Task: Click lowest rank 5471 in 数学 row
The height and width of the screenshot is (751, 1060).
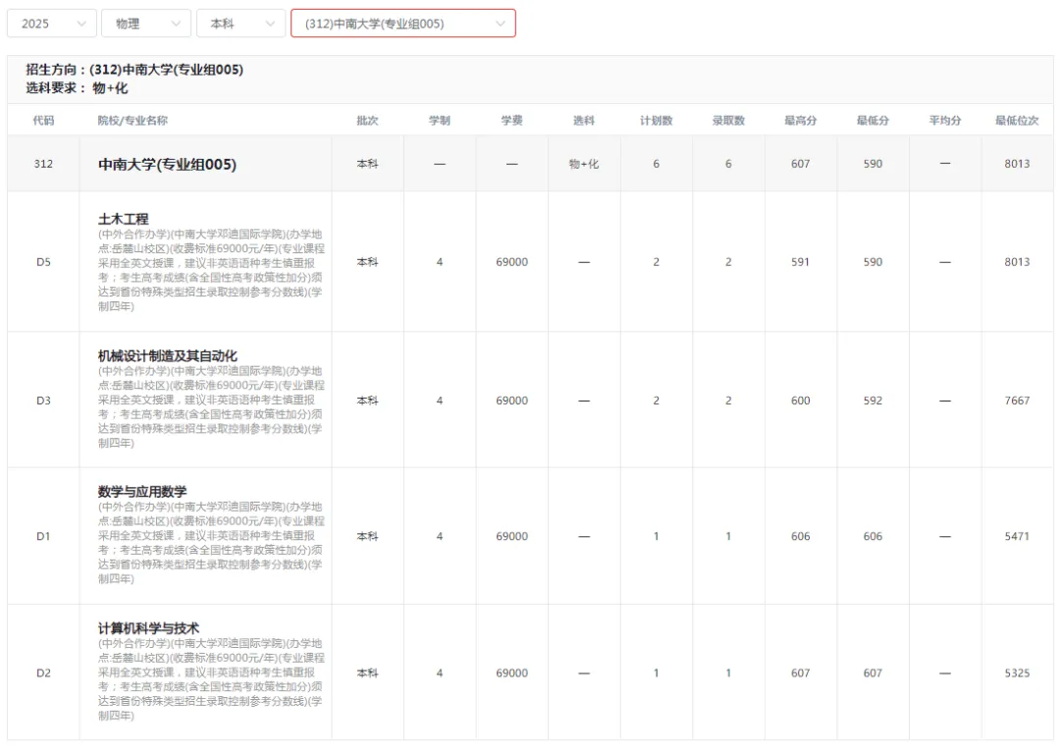Action: click(1017, 536)
